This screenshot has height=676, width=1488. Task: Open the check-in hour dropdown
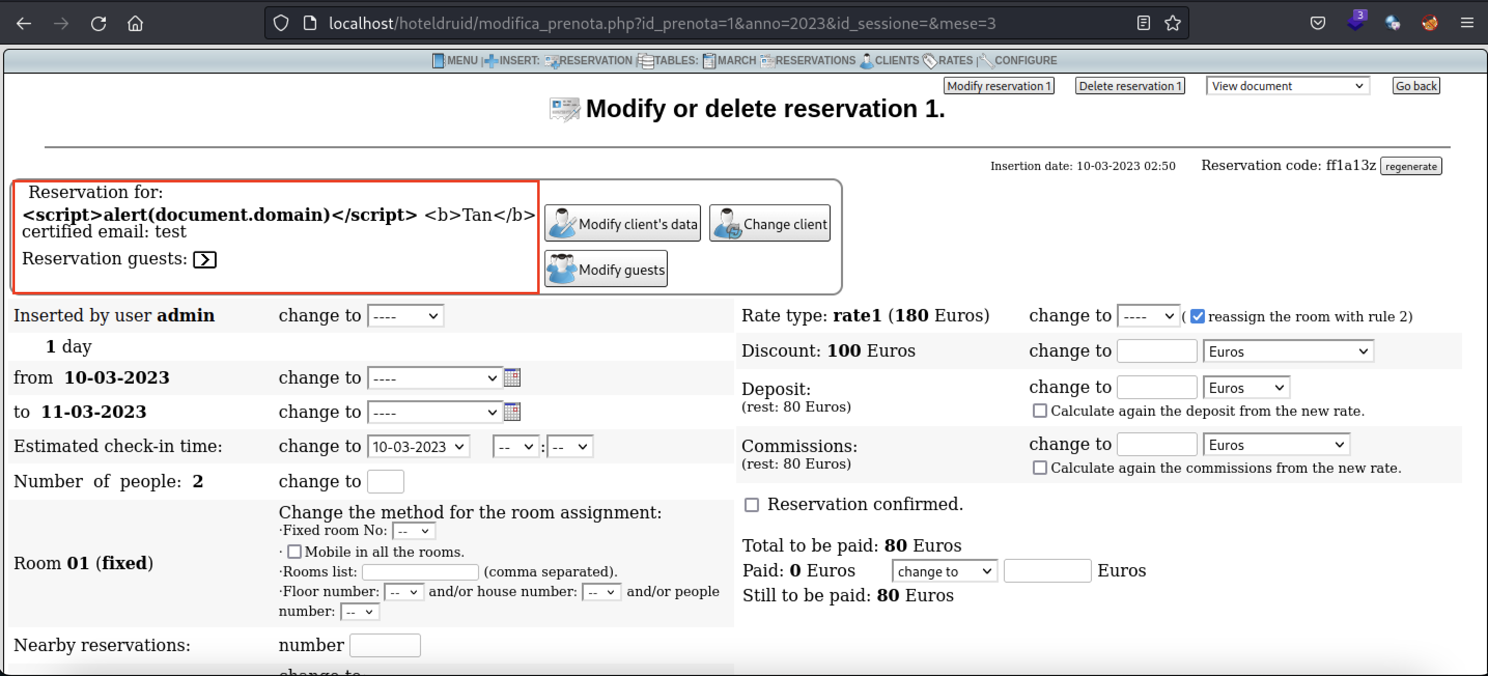click(515, 447)
